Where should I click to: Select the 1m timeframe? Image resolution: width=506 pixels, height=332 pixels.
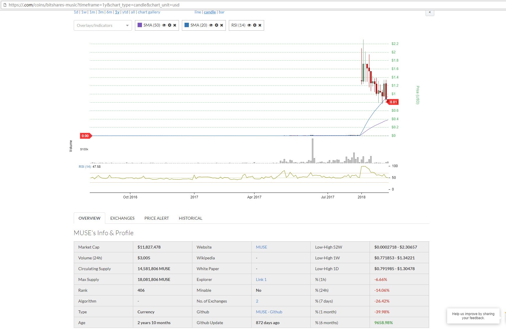click(92, 12)
